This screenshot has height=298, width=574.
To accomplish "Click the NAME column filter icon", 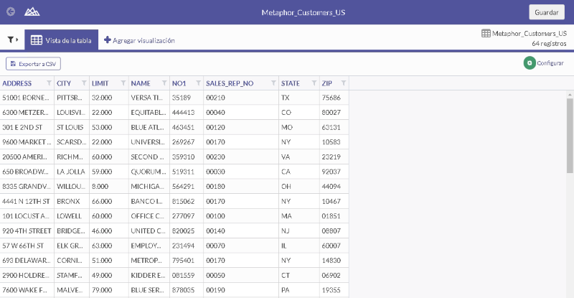I will point(163,83).
